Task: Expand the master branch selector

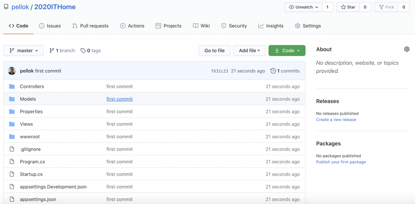Action: (24, 51)
